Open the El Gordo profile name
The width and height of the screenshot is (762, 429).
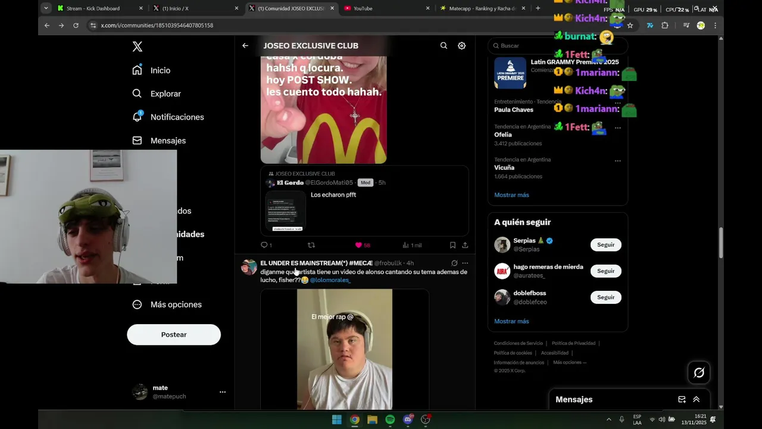pos(290,182)
